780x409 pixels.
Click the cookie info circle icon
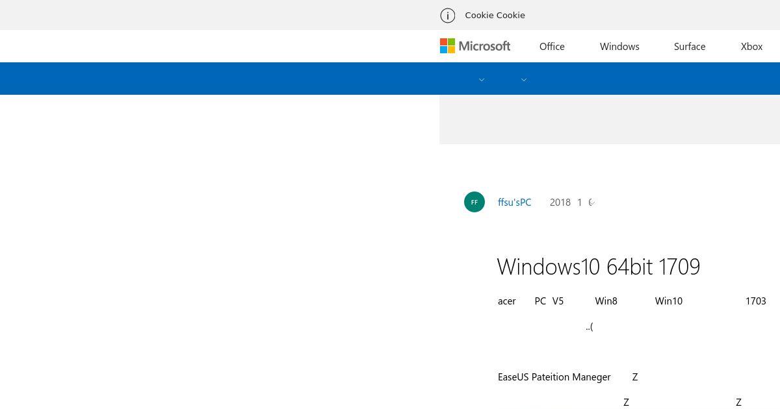click(447, 15)
